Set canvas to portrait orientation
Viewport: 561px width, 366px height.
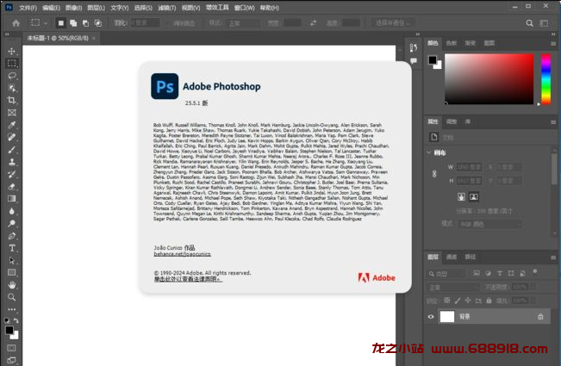pos(462,196)
